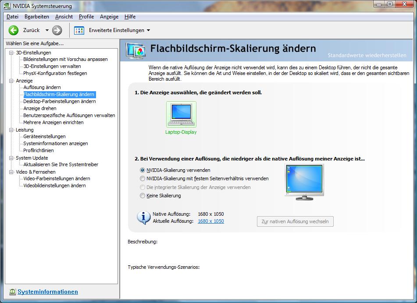
Task: Select Keine Skalierung radio button
Action: click(x=143, y=196)
